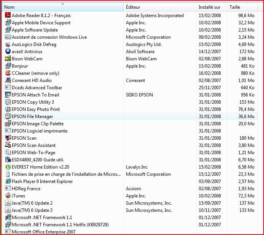The height and width of the screenshot is (235, 264).
Task: Select EPSON Logiciel imprimante entry
Action: [40, 131]
